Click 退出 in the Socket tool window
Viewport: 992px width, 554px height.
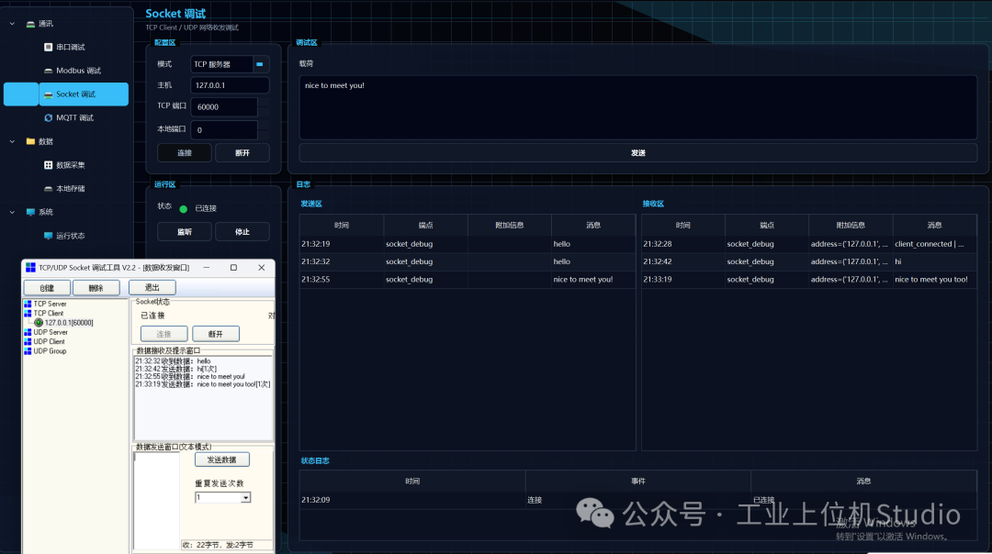152,287
